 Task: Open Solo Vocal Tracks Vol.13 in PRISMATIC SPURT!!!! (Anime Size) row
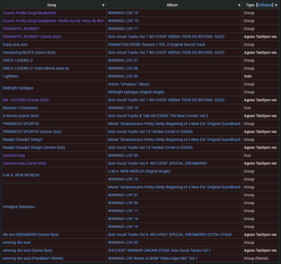pyautogui.click(x=150, y=132)
